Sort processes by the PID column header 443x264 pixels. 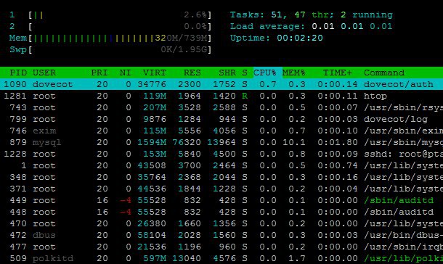[x=18, y=73]
